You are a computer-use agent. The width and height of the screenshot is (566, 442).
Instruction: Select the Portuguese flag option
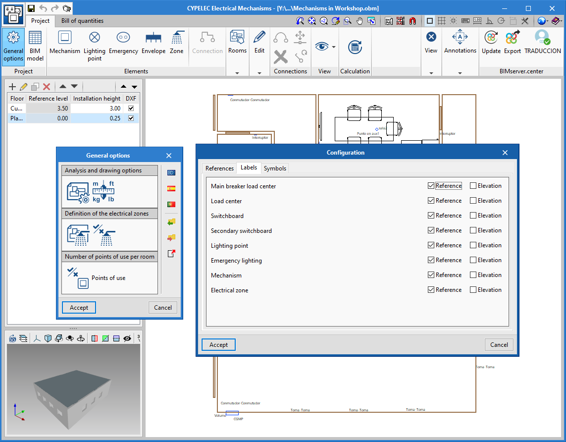171,204
